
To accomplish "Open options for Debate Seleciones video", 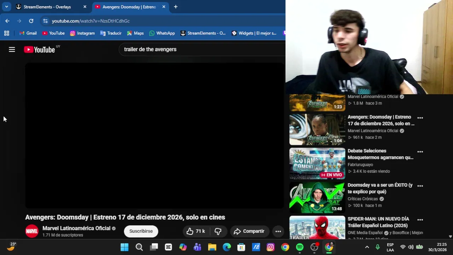I will click(x=420, y=152).
